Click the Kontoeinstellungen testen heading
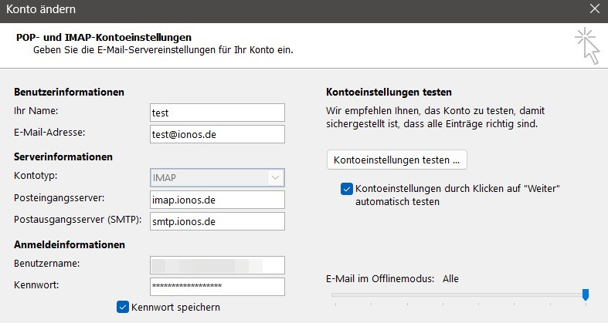 [x=389, y=92]
